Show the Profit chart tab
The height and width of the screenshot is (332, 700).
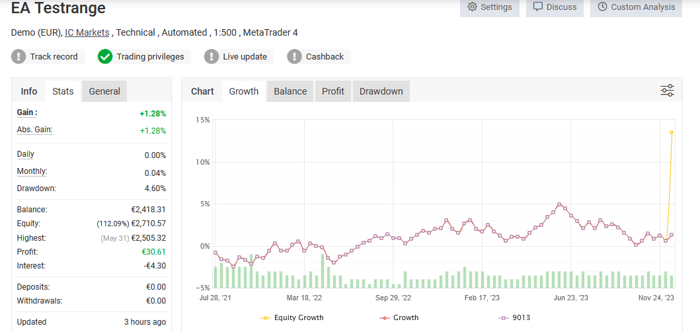333,91
